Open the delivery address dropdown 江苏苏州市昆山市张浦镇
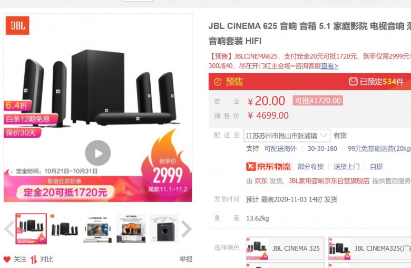 (x=287, y=136)
